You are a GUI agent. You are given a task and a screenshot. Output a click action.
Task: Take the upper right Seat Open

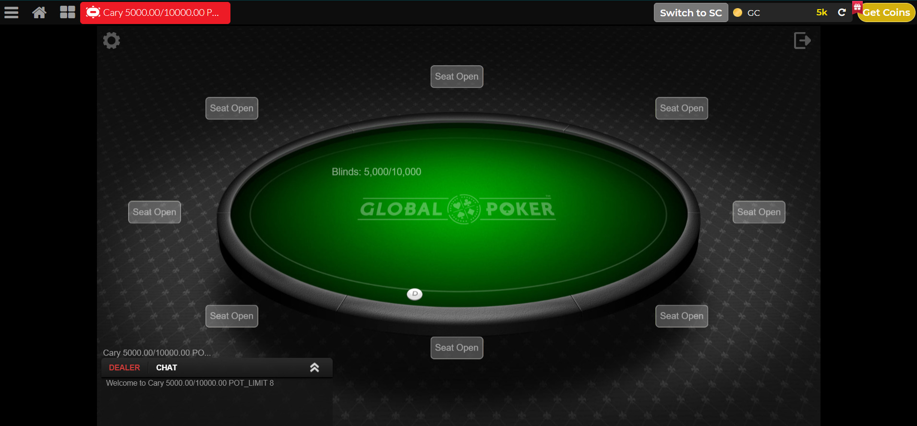coord(682,108)
